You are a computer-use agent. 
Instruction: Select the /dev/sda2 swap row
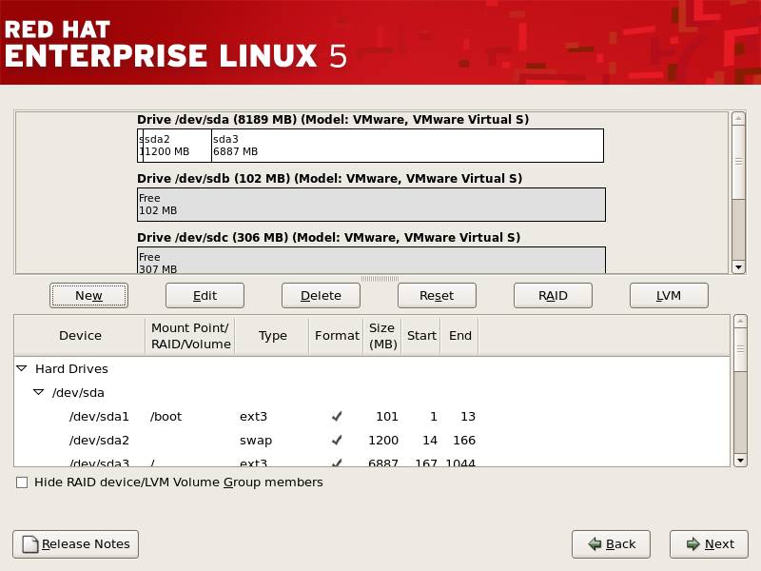[x=372, y=440]
